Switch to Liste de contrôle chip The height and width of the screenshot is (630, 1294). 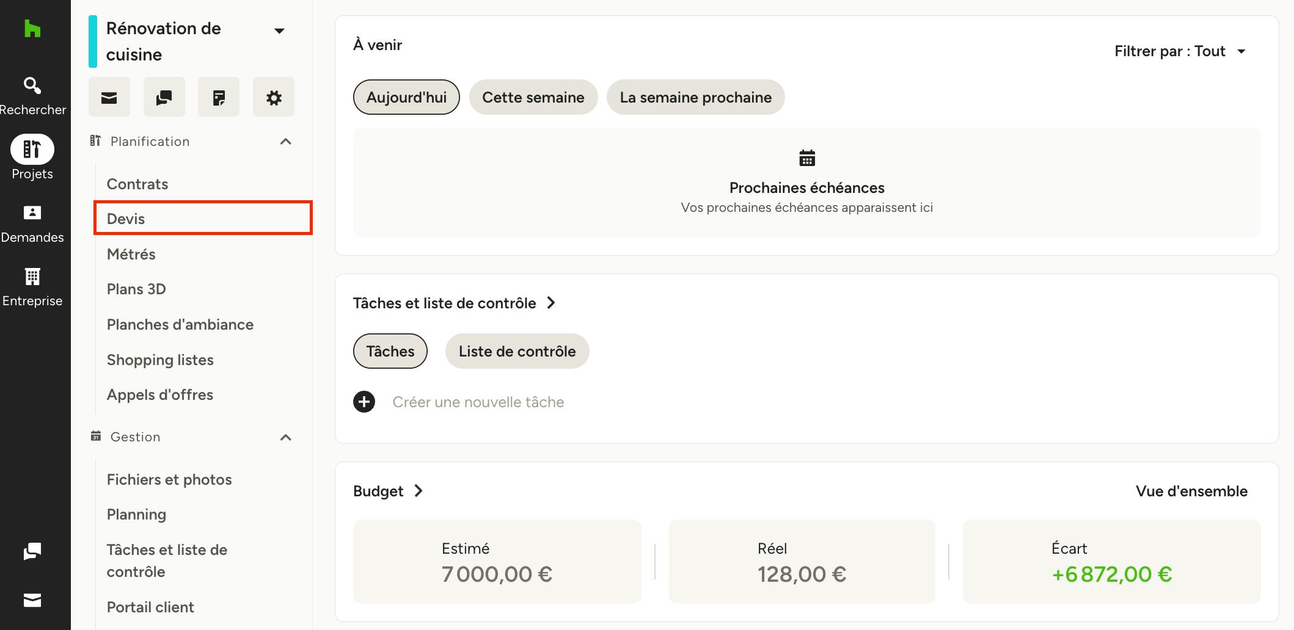pyautogui.click(x=517, y=351)
